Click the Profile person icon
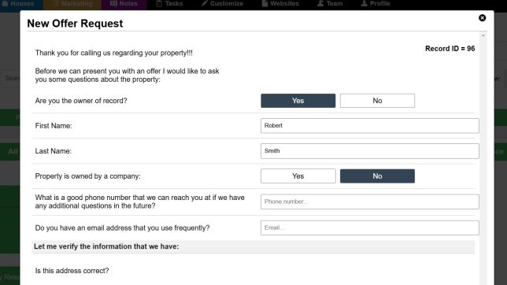The width and height of the screenshot is (507, 285). (x=365, y=4)
